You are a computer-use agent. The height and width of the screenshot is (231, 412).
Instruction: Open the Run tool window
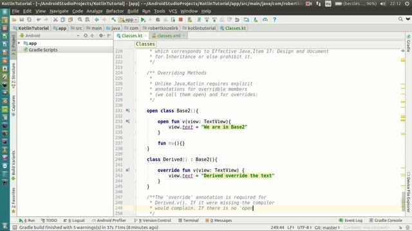point(27,221)
